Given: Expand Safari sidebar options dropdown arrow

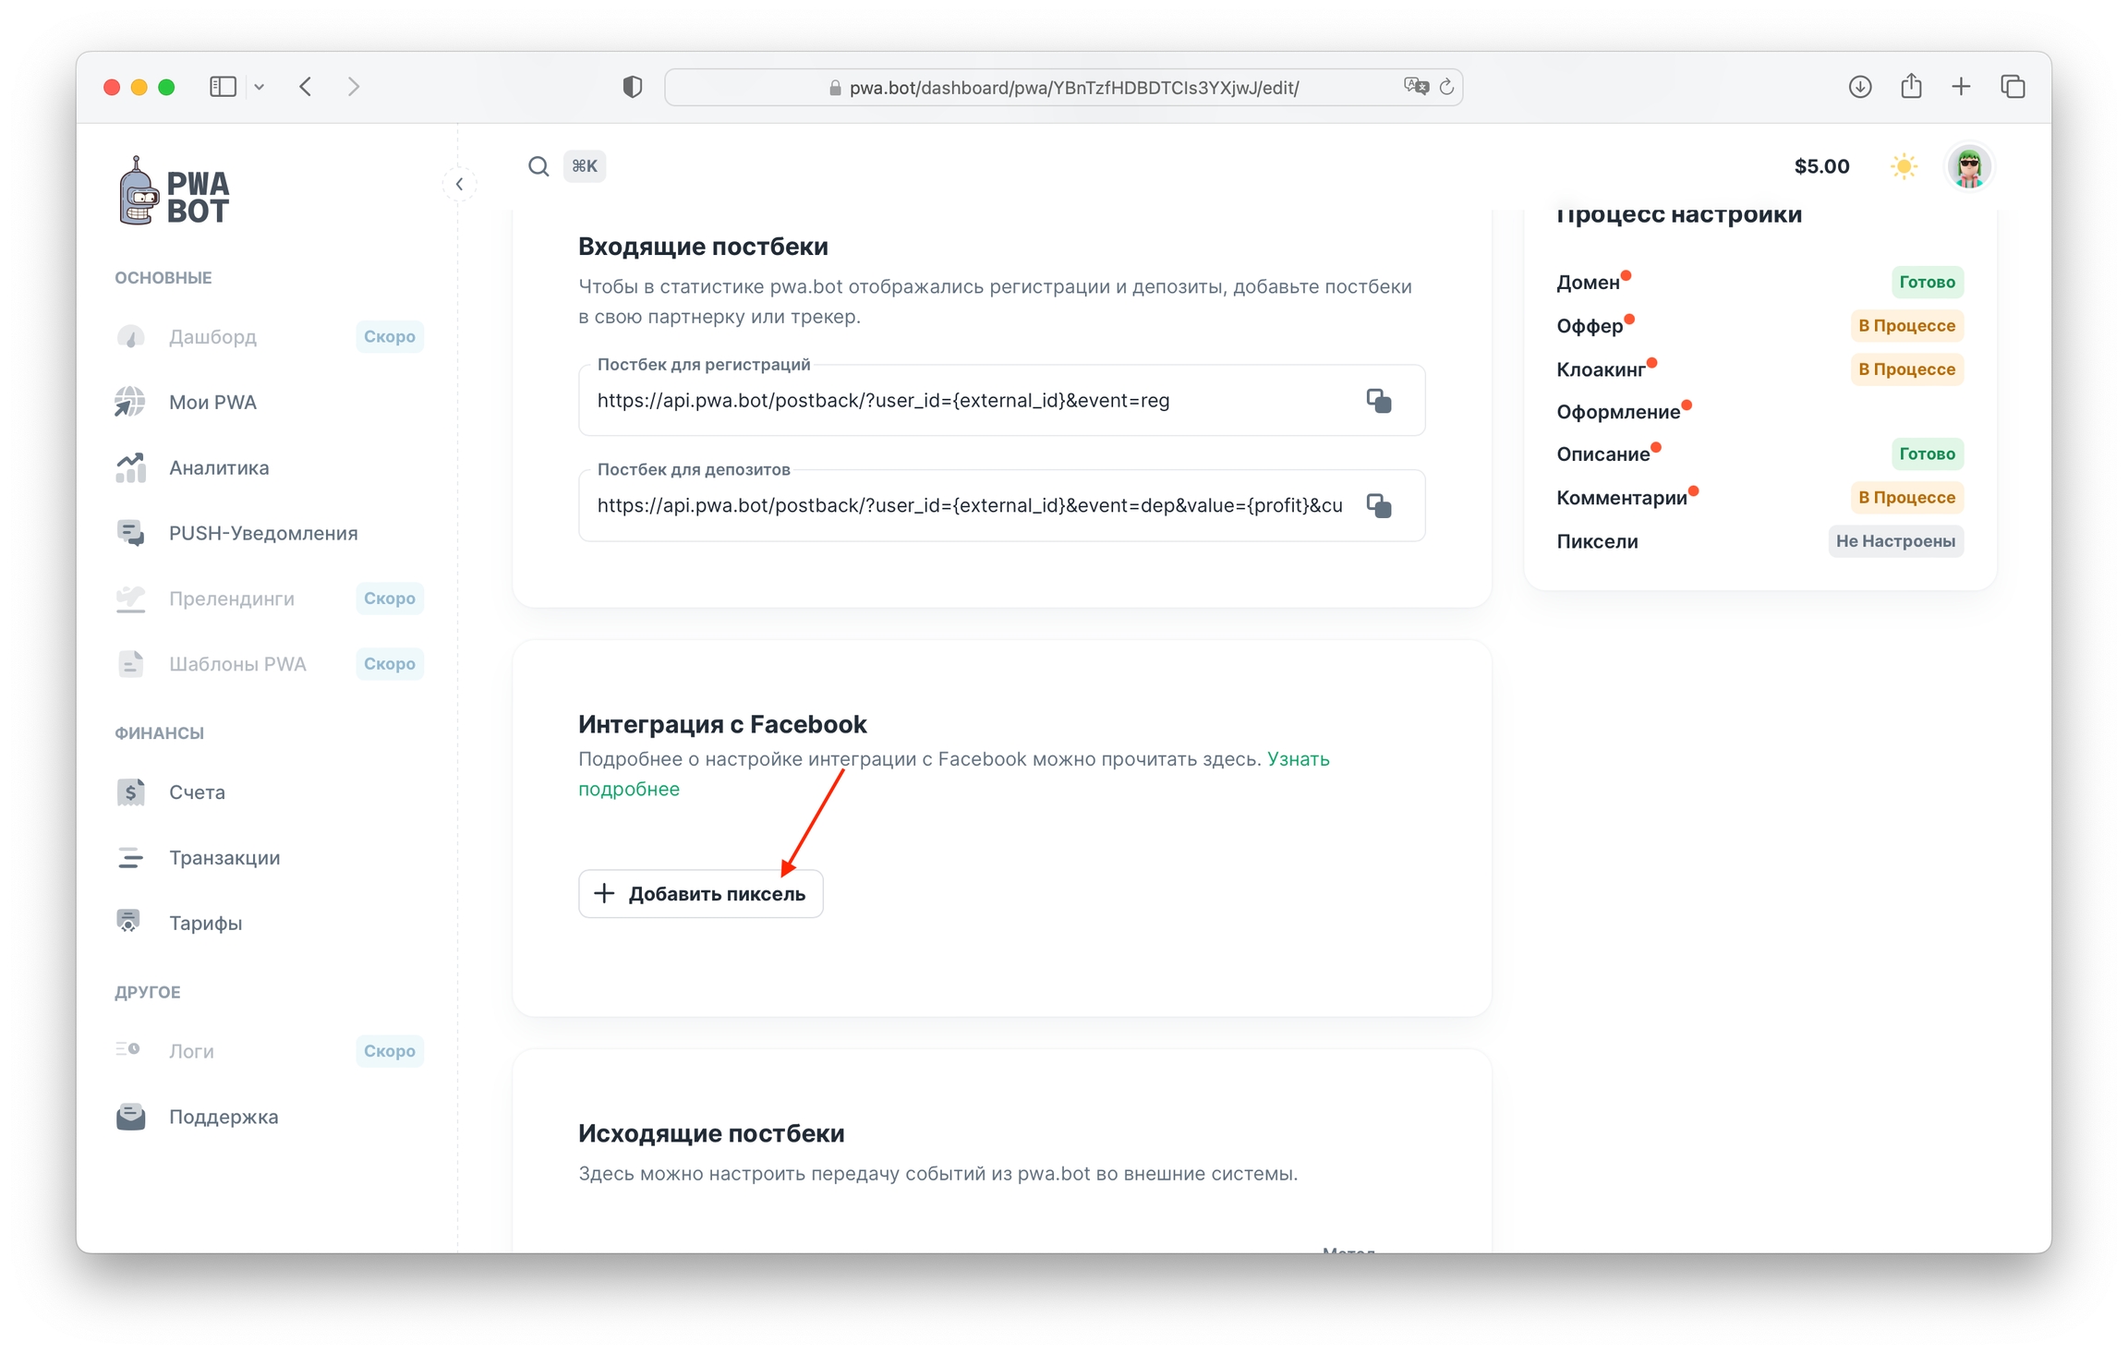Looking at the screenshot, I should pos(260,87).
